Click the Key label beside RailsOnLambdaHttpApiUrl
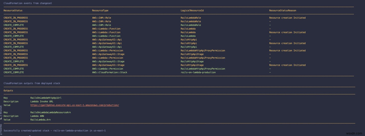 6,98
